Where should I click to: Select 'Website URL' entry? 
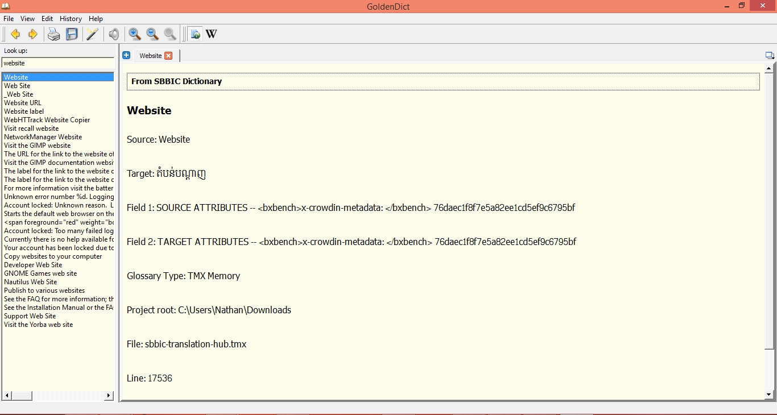[58, 103]
